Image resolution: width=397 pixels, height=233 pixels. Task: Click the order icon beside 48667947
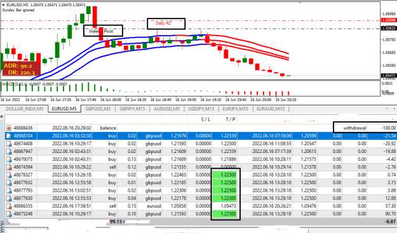(9, 152)
